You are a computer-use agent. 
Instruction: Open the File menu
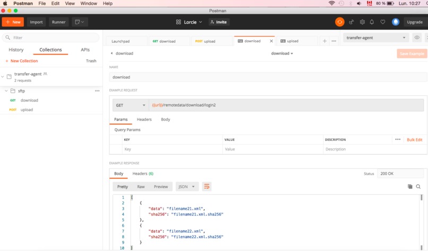[42, 3]
